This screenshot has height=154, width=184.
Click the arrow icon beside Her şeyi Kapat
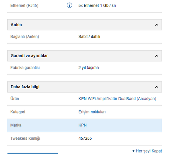(x=133, y=151)
